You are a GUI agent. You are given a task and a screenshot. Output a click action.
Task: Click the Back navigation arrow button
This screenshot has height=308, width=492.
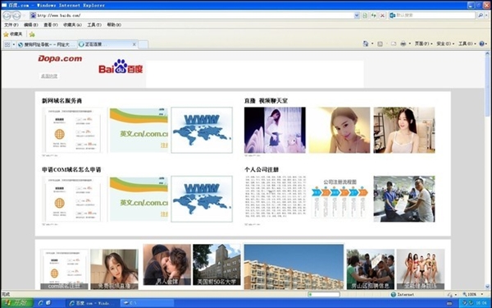tap(7, 15)
